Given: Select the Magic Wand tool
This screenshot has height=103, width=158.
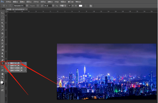Looking at the screenshot, I should 2,23.
